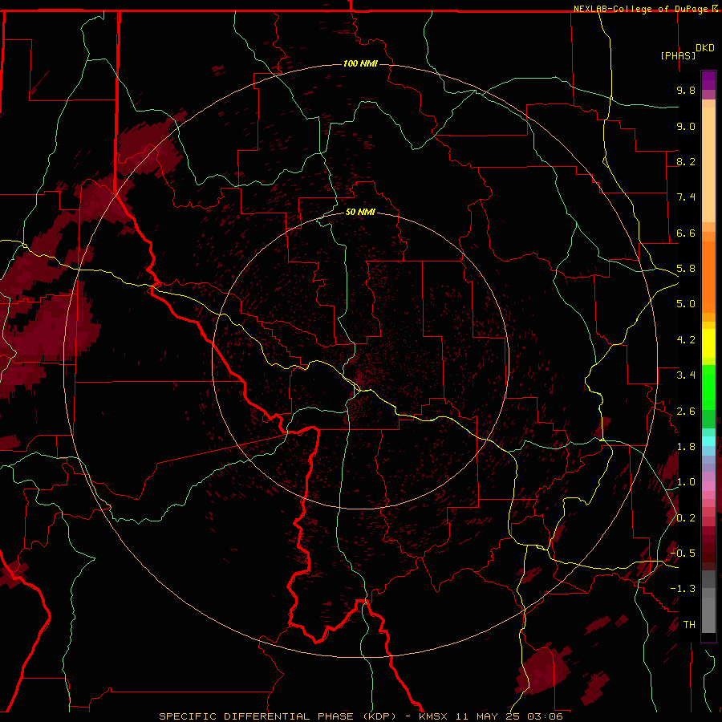Click the 9.8 legend value
722x722 pixels.
pyautogui.click(x=686, y=90)
